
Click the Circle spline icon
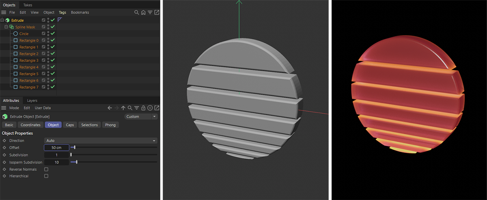[x=15, y=34]
